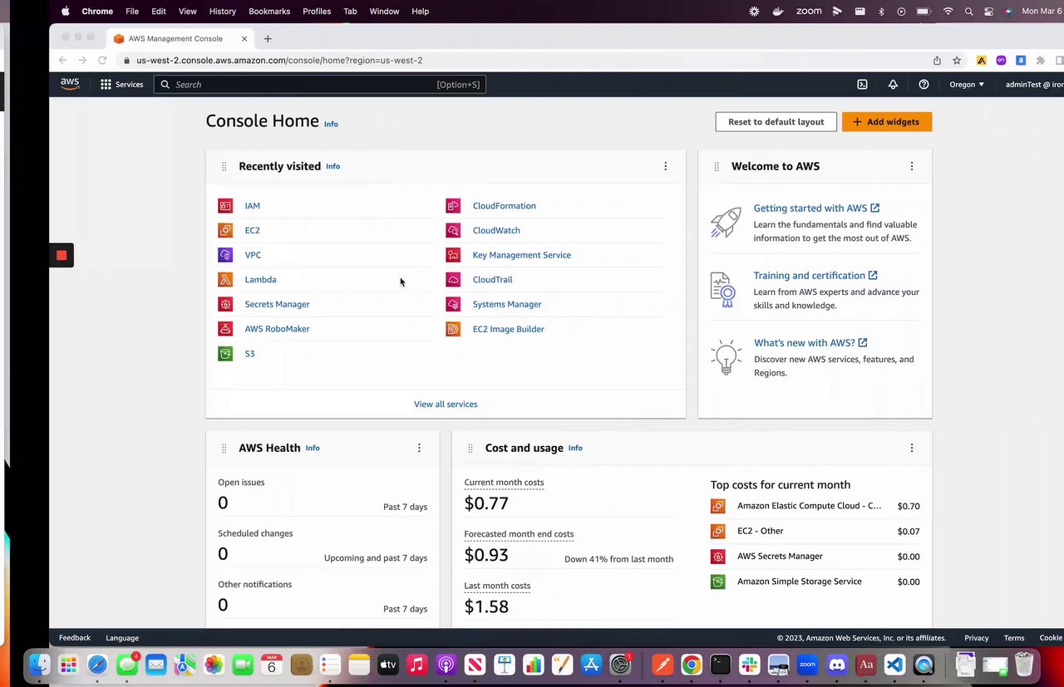Click the Current month costs label
Image resolution: width=1064 pixels, height=687 pixels.
[504, 483]
